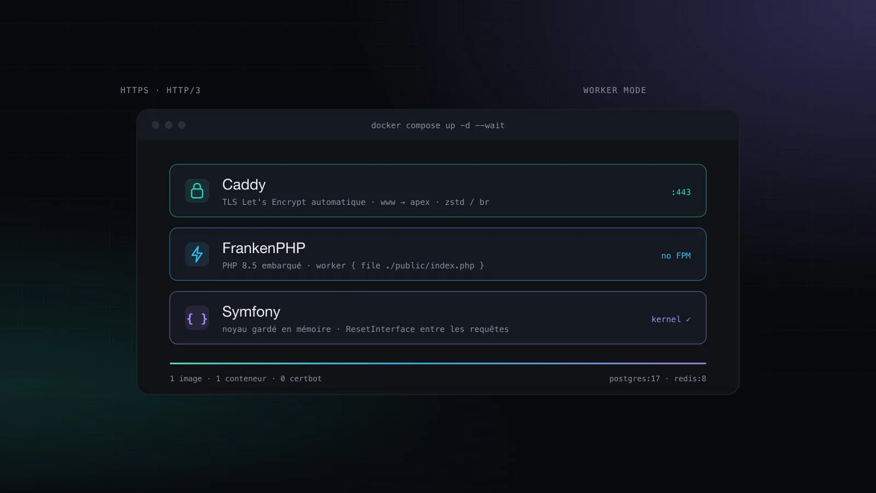Click the "postgres:17 · redis:8" footer text
876x493 pixels.
tap(658, 379)
